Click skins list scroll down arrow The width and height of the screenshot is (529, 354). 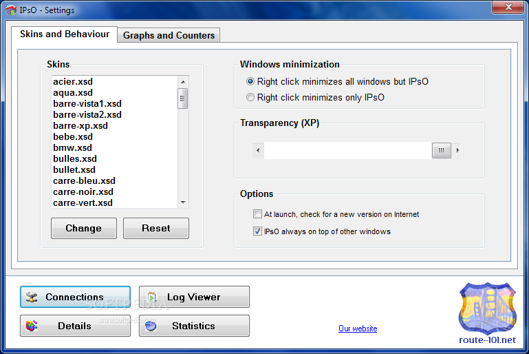pyautogui.click(x=183, y=202)
